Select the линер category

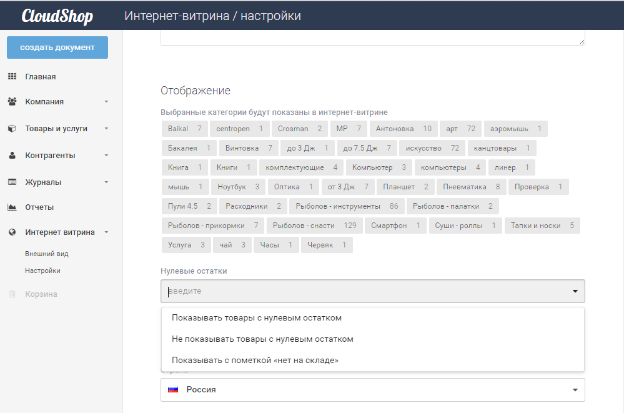pyautogui.click(x=512, y=167)
